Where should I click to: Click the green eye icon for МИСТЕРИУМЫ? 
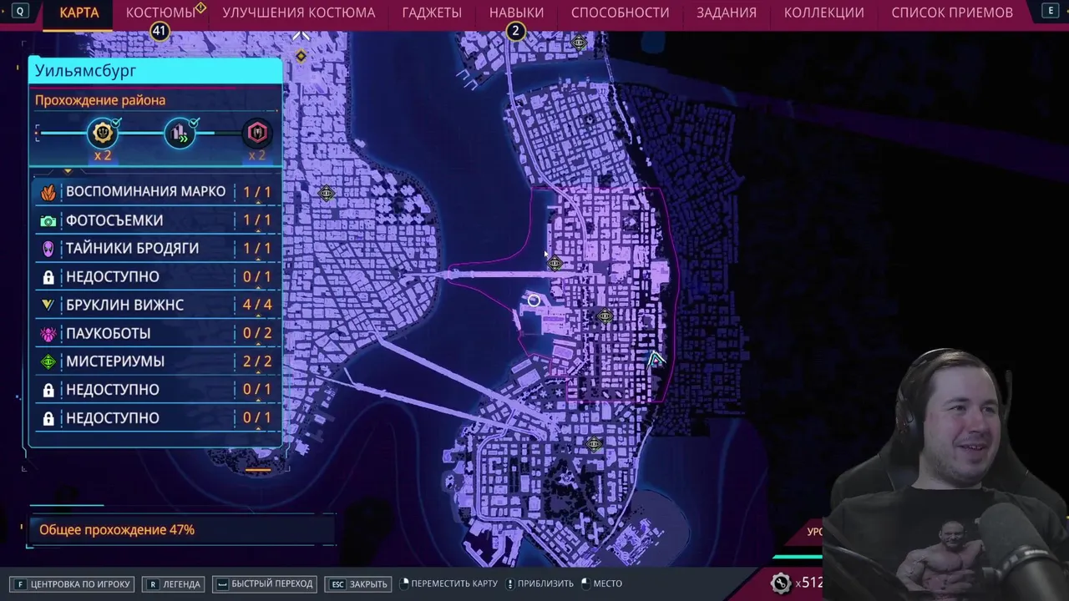tap(48, 362)
